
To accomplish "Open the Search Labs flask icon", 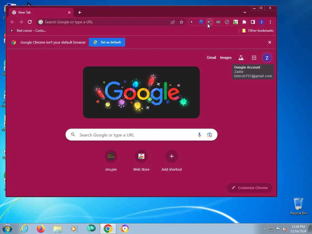I will [241, 58].
